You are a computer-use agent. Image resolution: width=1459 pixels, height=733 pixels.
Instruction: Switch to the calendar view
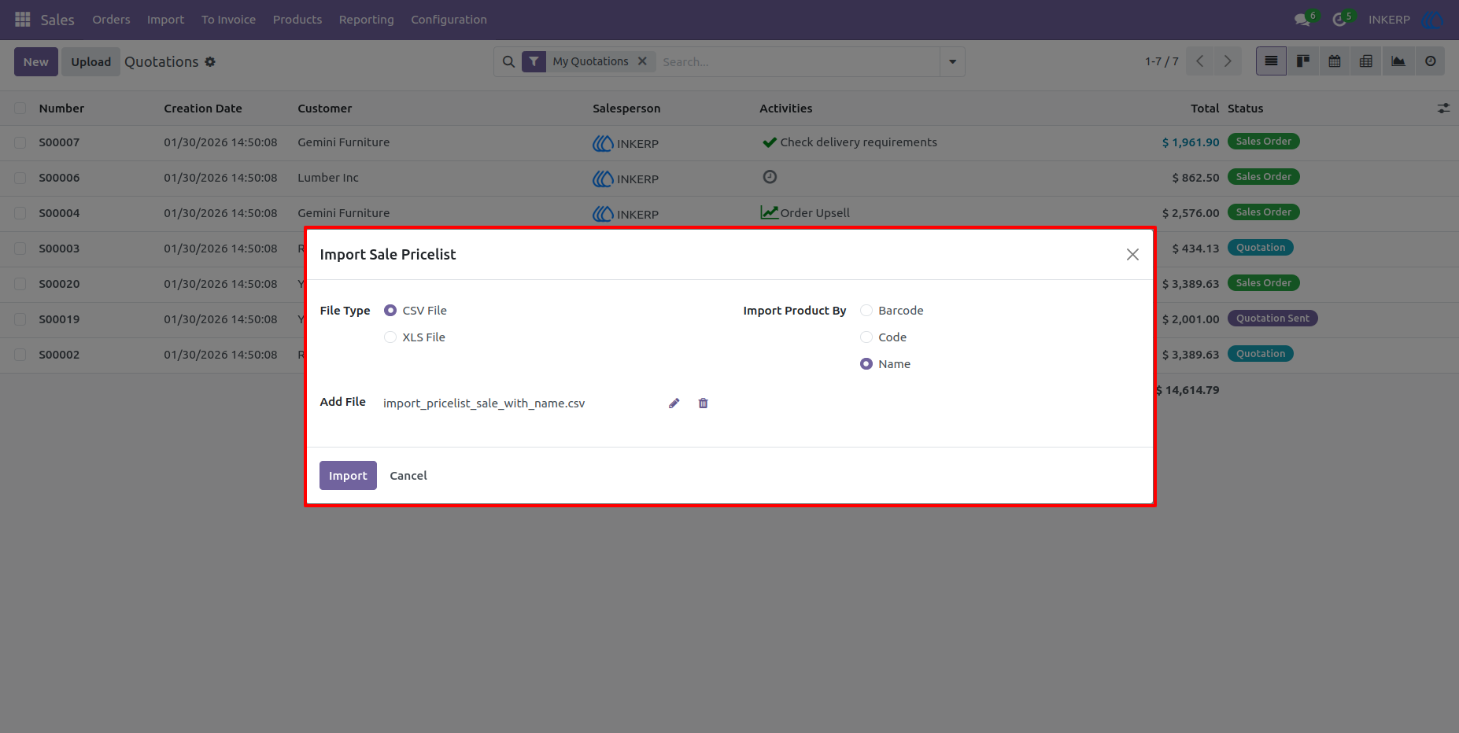[1335, 61]
